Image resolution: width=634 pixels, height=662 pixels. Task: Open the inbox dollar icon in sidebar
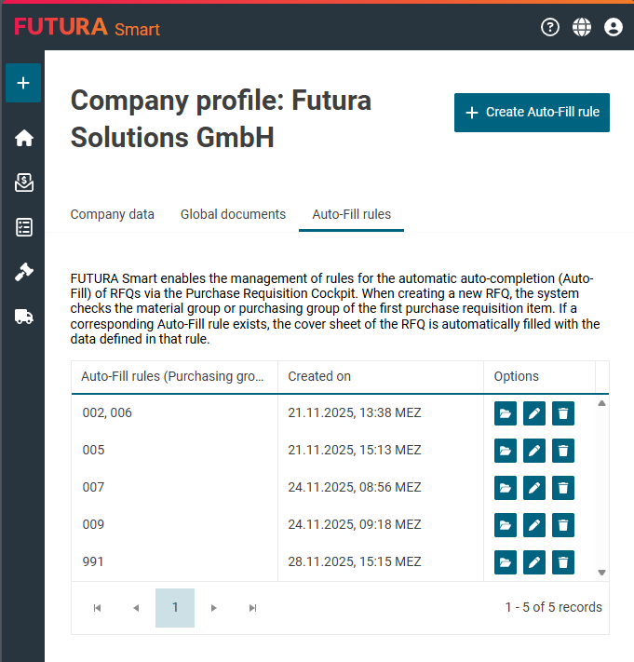pyautogui.click(x=24, y=183)
